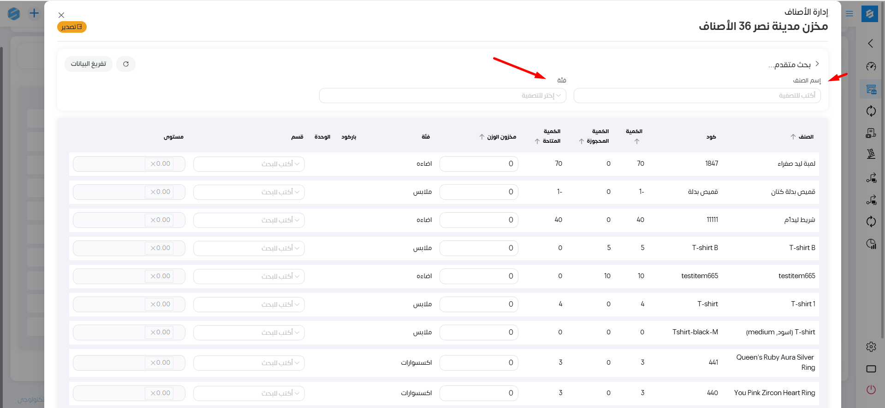Select the highlighted inventory items sidebar icon

[871, 89]
